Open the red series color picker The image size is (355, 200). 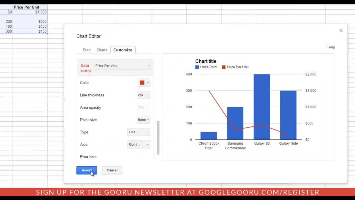(x=144, y=83)
